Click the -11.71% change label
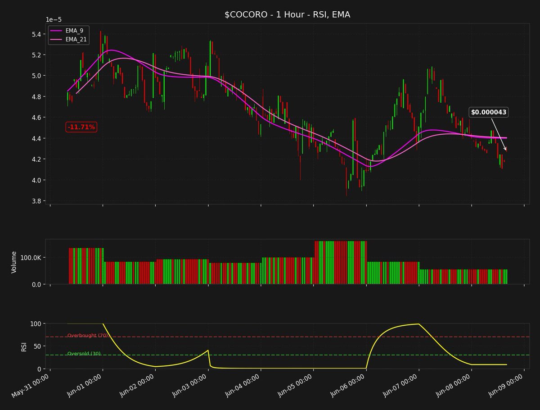Image resolution: width=540 pixels, height=410 pixels. [81, 128]
